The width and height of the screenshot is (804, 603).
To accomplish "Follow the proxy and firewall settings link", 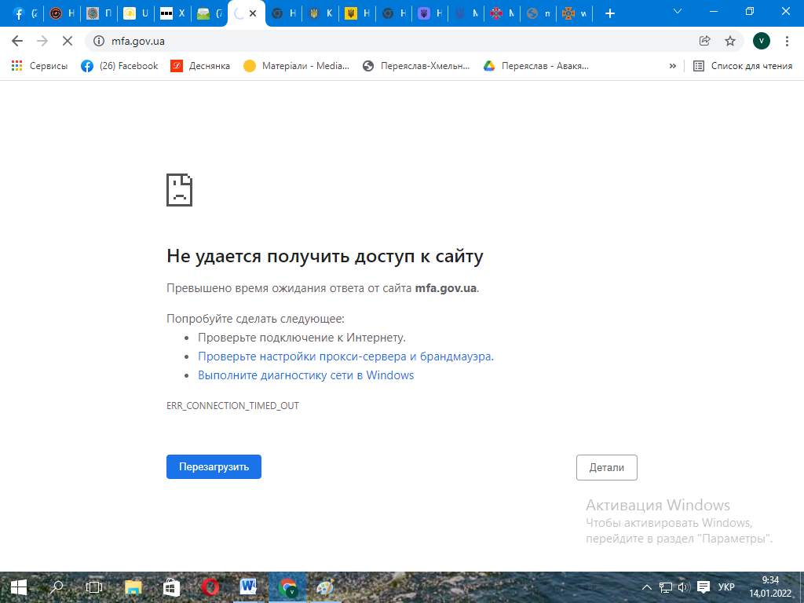I will click(345, 356).
